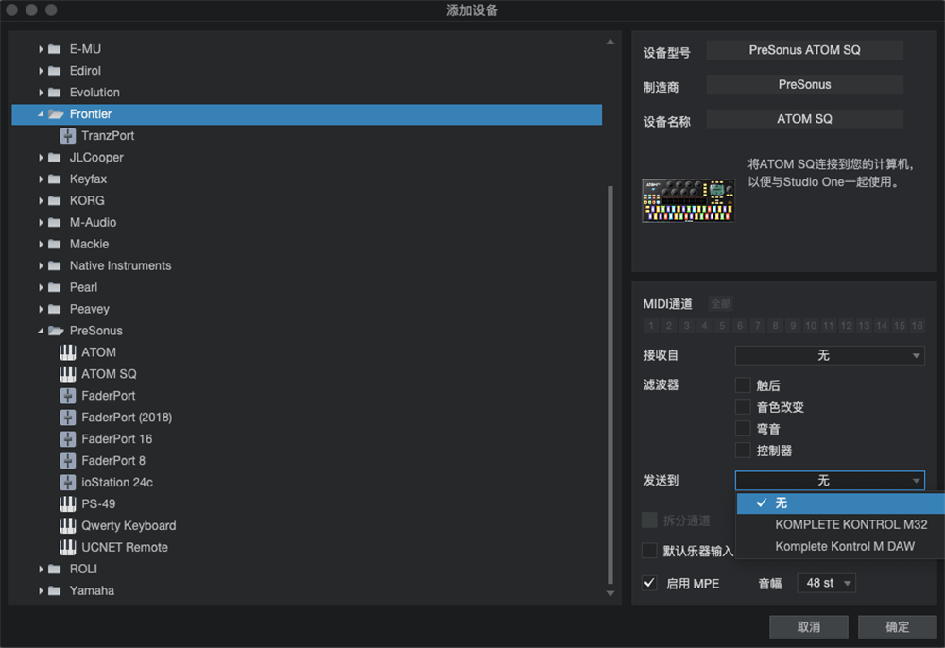Uncheck the 启用 MPE checkbox
Viewport: 945px width, 648px height.
click(x=649, y=583)
